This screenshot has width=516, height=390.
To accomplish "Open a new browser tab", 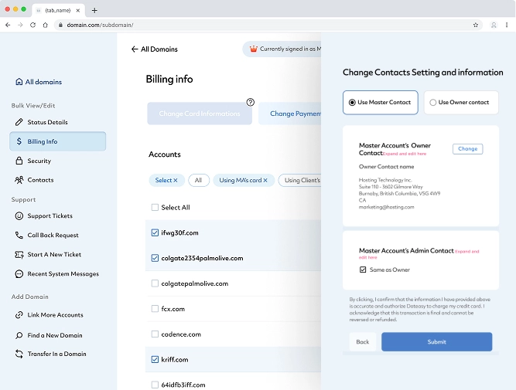I will tap(94, 11).
